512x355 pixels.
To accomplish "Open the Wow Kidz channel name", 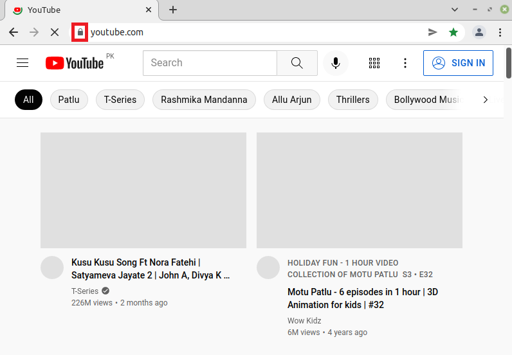I will tap(304, 321).
